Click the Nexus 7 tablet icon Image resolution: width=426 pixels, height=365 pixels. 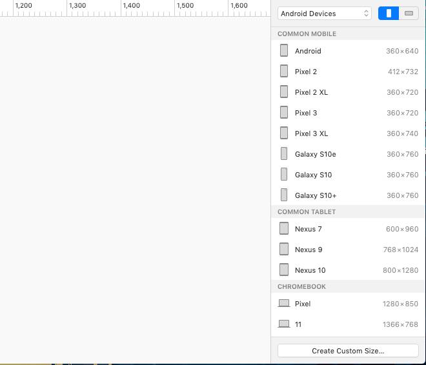pyautogui.click(x=284, y=228)
